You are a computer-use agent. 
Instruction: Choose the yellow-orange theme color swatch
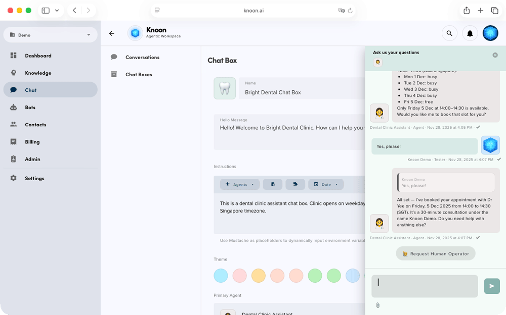coord(258,276)
